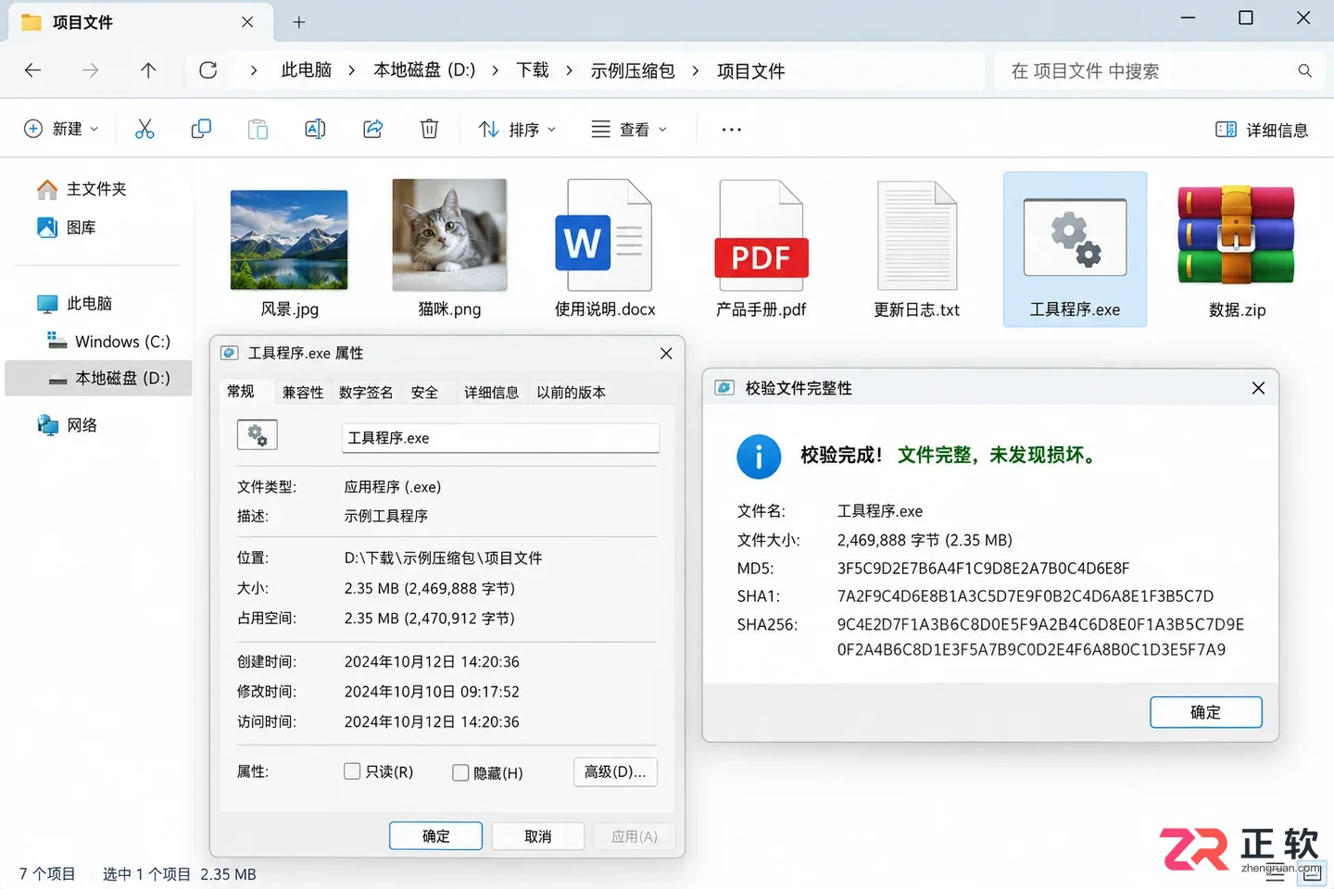This screenshot has width=1334, height=889.
Task: Open the 查看 view dropdown
Action: pyautogui.click(x=630, y=130)
